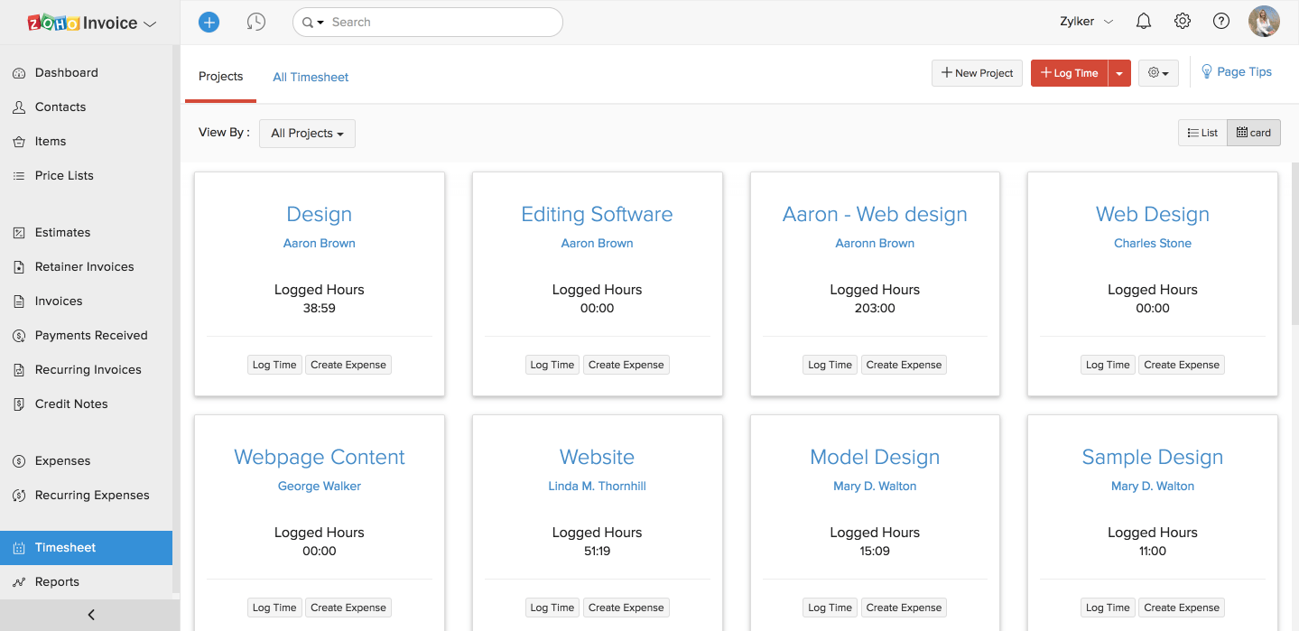
Task: Open the user profile avatar
Action: pyautogui.click(x=1264, y=22)
